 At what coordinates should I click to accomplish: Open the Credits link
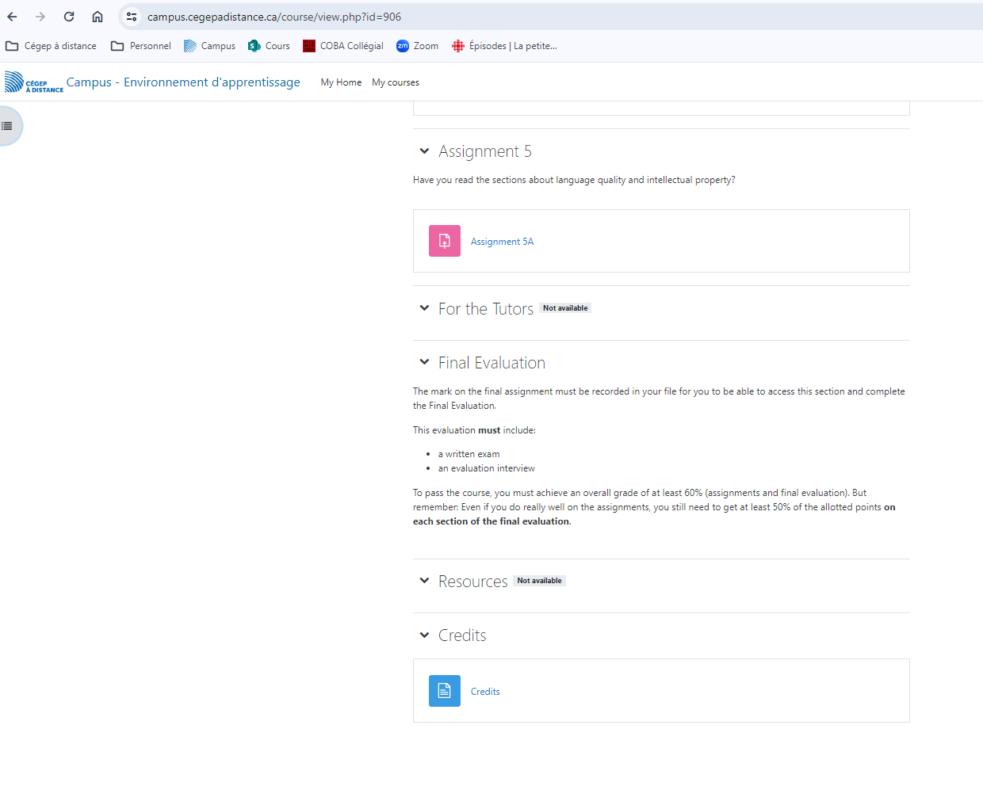(485, 692)
